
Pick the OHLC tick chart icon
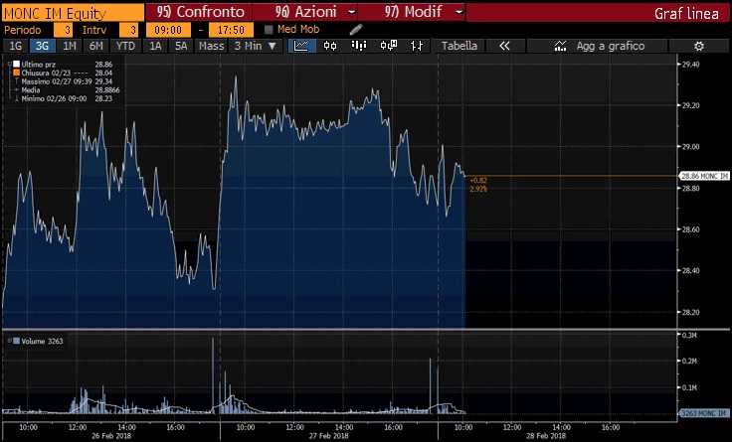point(417,46)
